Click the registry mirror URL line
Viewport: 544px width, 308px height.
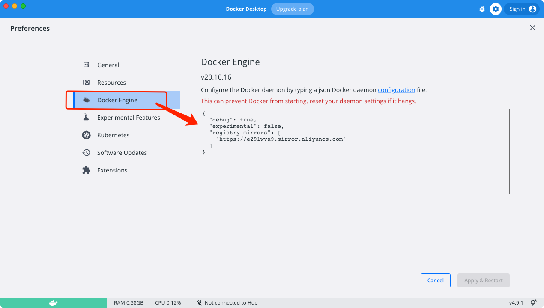[x=281, y=139]
